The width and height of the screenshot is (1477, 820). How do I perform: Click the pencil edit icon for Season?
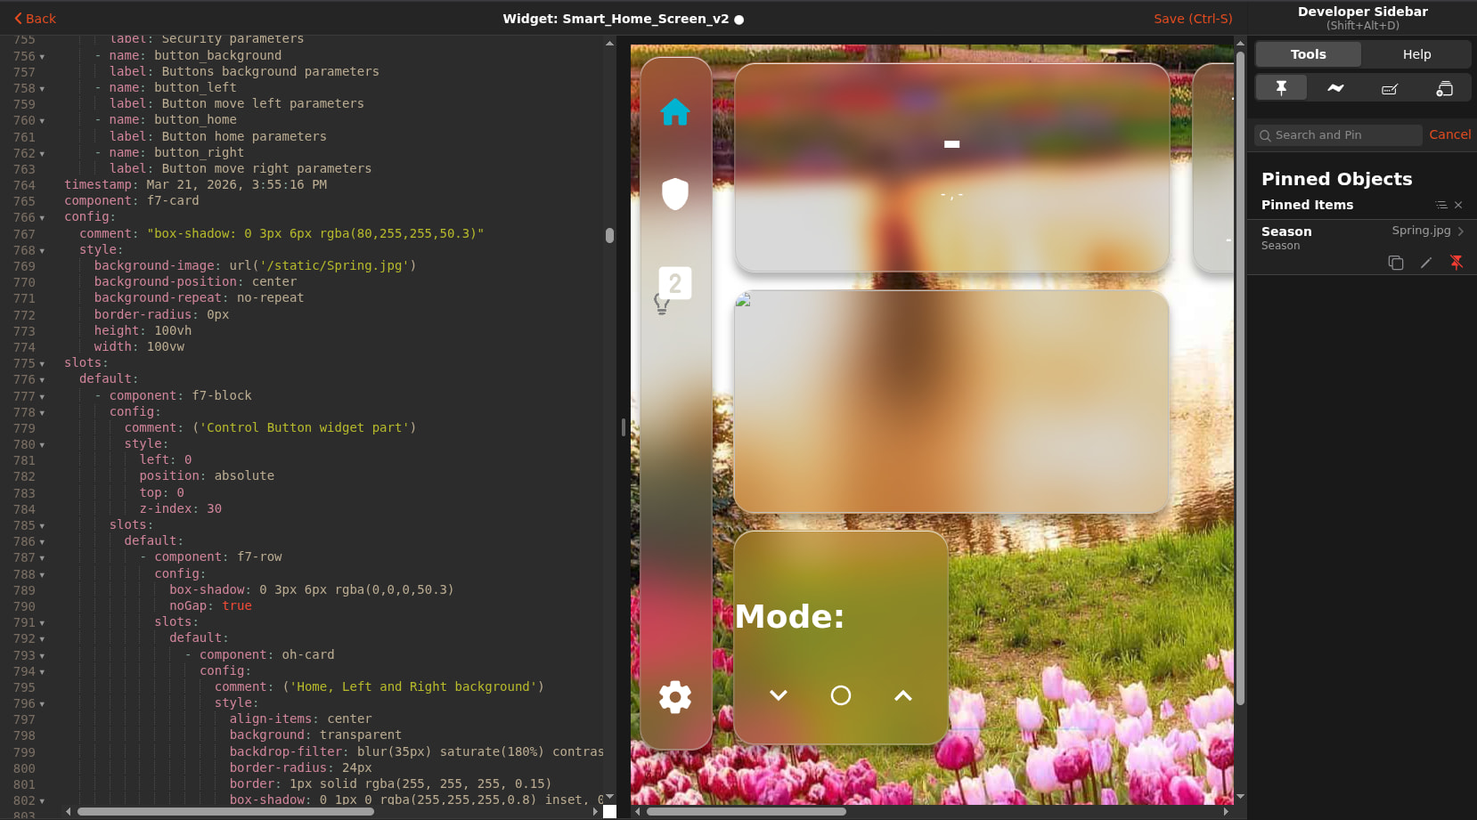click(1425, 263)
